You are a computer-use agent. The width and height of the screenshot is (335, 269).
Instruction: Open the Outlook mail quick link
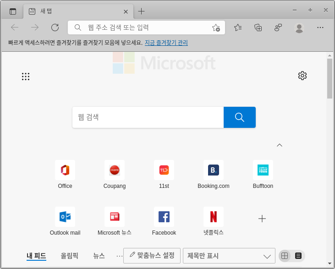click(x=65, y=221)
